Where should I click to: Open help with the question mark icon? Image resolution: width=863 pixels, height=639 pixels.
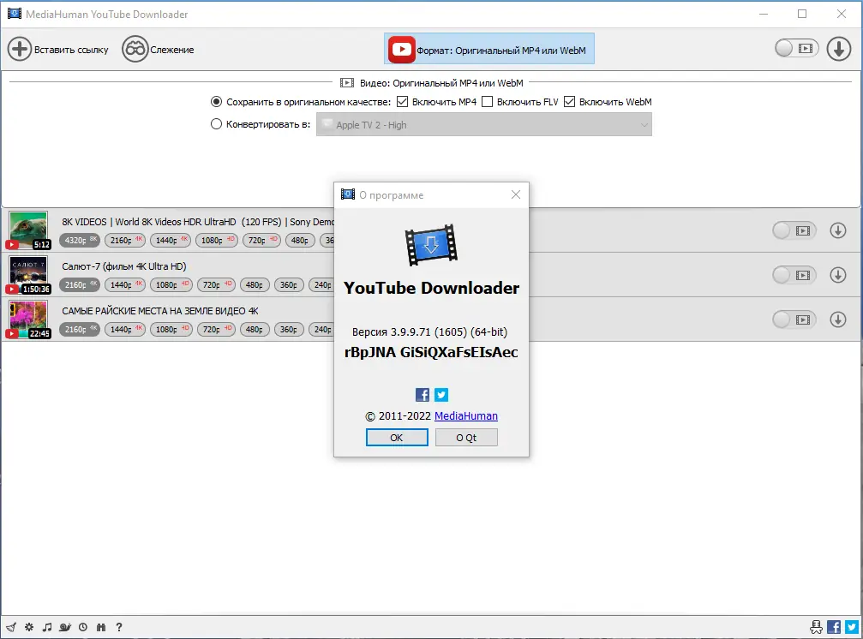(119, 627)
